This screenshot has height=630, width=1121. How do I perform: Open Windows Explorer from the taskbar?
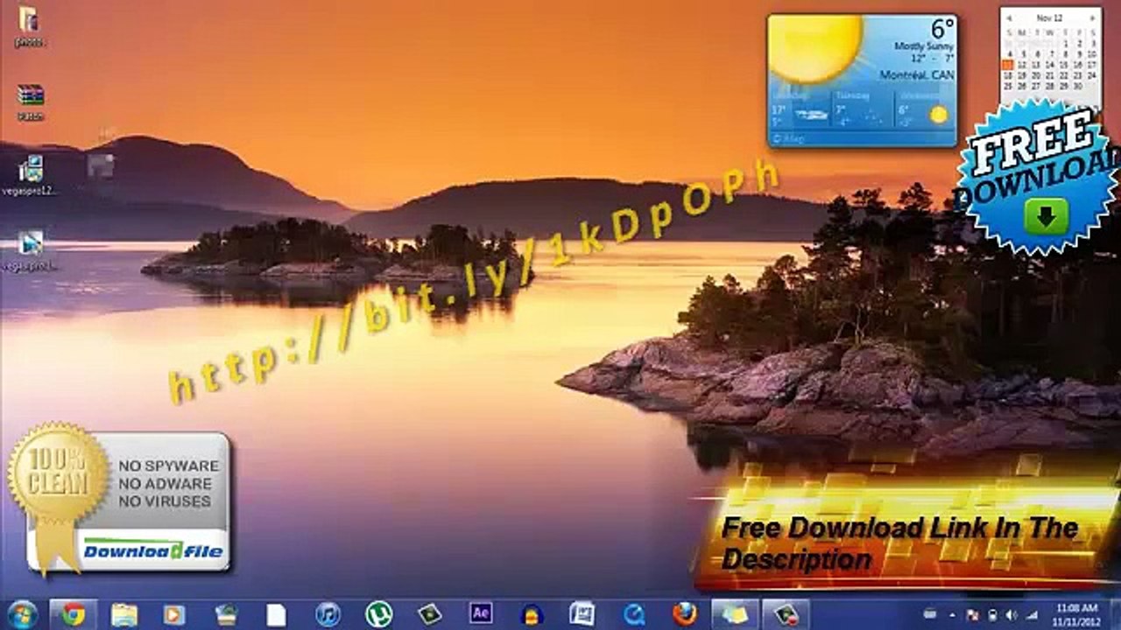123,615
